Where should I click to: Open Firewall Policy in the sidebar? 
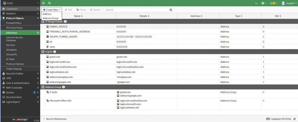pos(14,23)
